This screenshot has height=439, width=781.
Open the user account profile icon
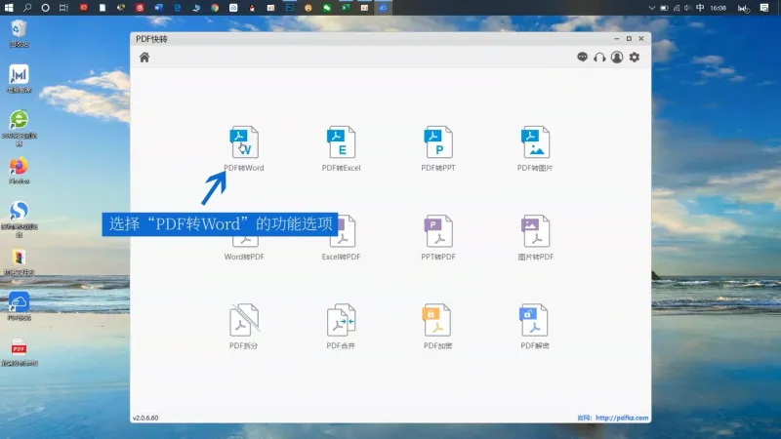click(617, 58)
